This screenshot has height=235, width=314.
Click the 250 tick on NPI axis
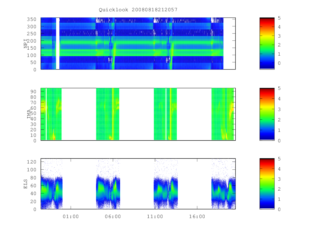(x=32, y=34)
